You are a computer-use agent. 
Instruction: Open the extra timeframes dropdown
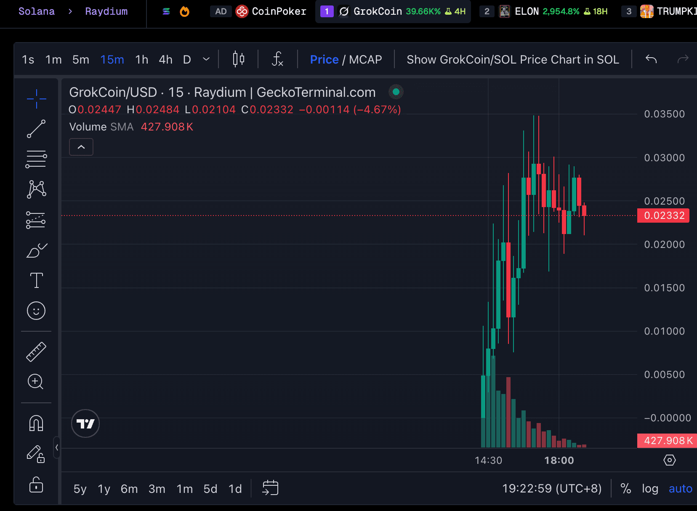pos(206,59)
